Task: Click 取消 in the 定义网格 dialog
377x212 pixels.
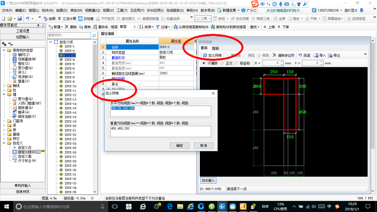Action: (203, 145)
